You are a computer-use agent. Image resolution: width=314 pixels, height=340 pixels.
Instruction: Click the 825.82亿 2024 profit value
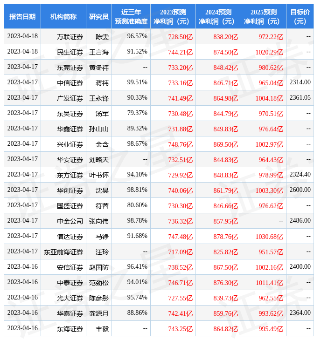click(x=226, y=252)
